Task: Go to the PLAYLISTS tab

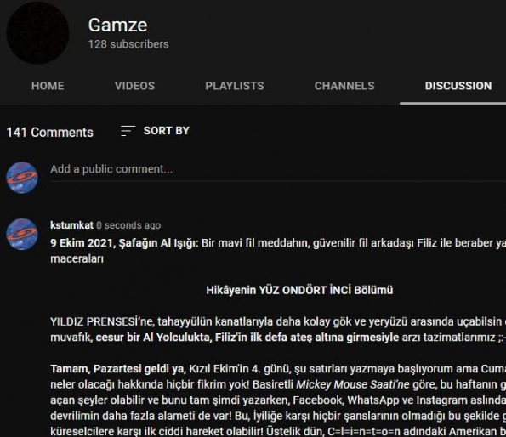Action: [x=235, y=86]
